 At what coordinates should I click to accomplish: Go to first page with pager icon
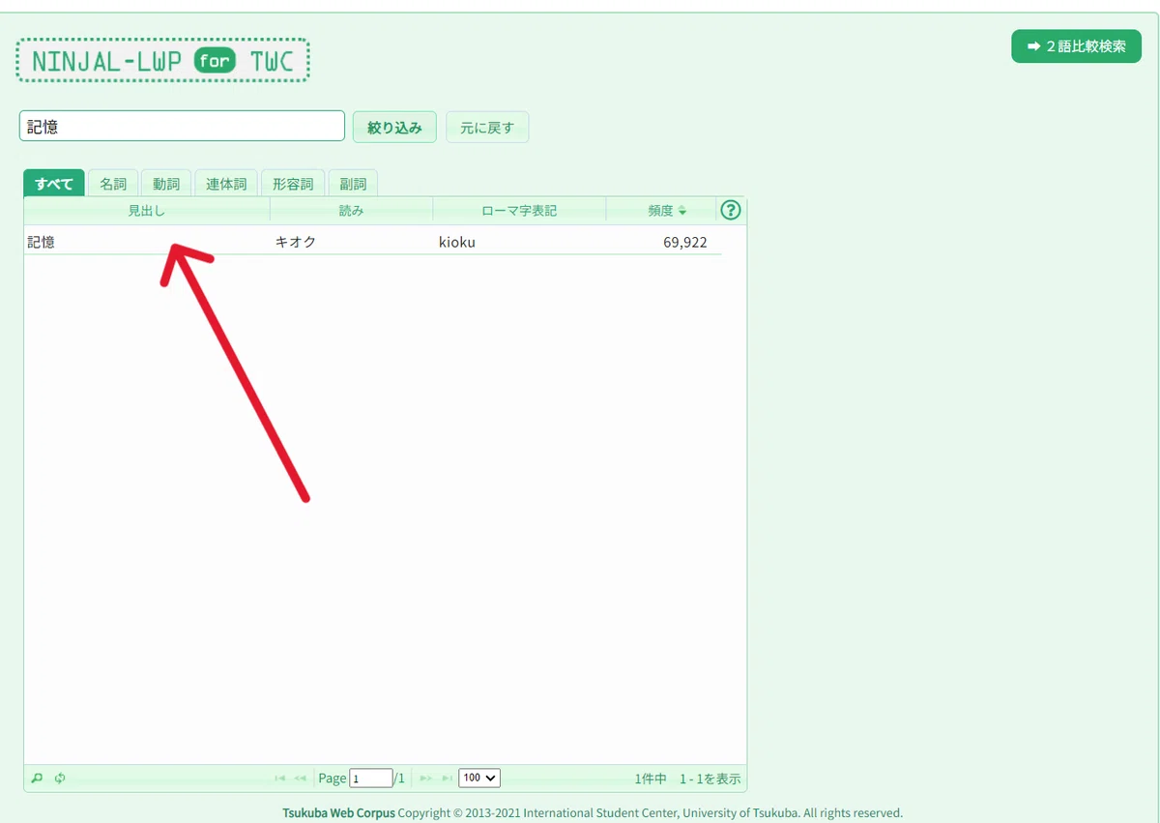coord(280,779)
